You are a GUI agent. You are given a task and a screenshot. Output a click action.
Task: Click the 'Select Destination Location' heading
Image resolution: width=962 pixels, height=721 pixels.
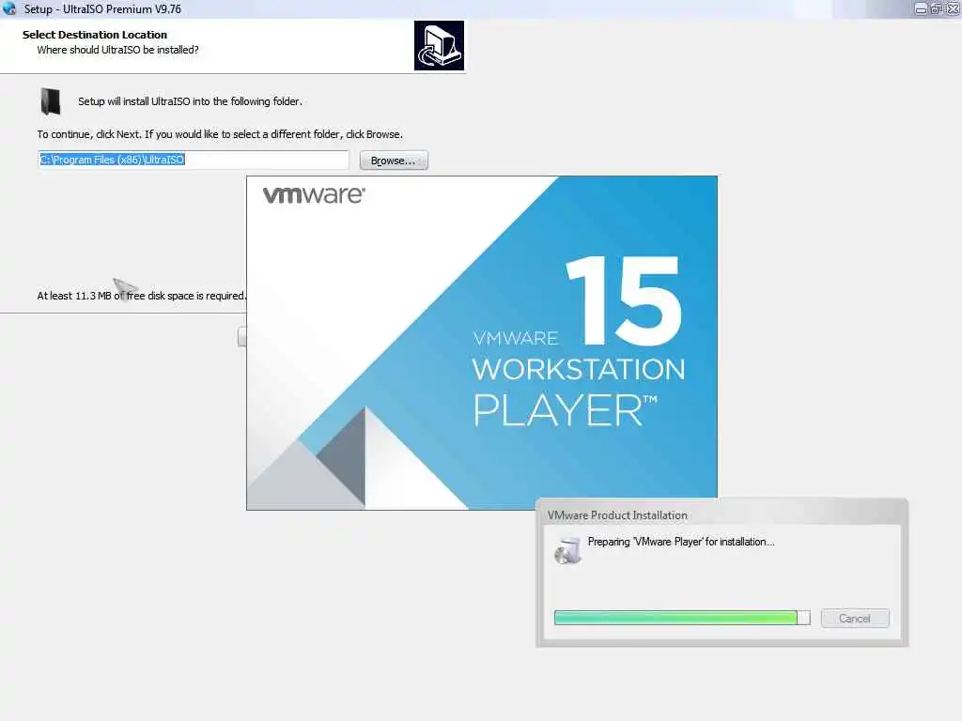point(95,35)
